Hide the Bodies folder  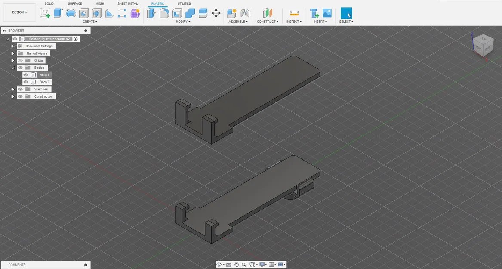[x=21, y=68]
